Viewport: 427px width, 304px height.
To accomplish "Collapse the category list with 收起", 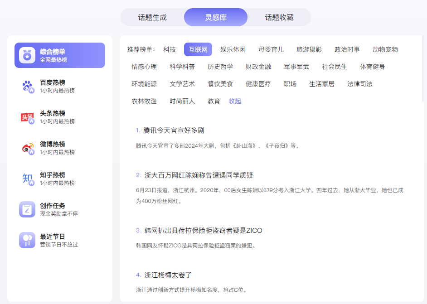I will point(235,101).
